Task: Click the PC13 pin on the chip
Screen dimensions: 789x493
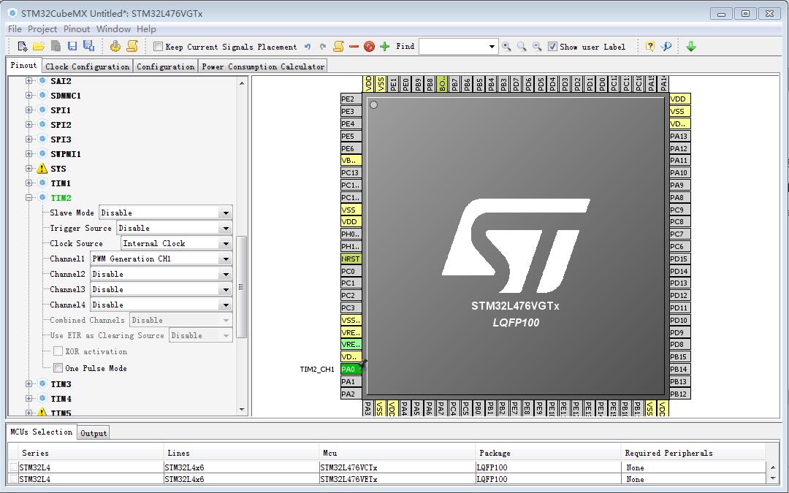Action: point(351,172)
